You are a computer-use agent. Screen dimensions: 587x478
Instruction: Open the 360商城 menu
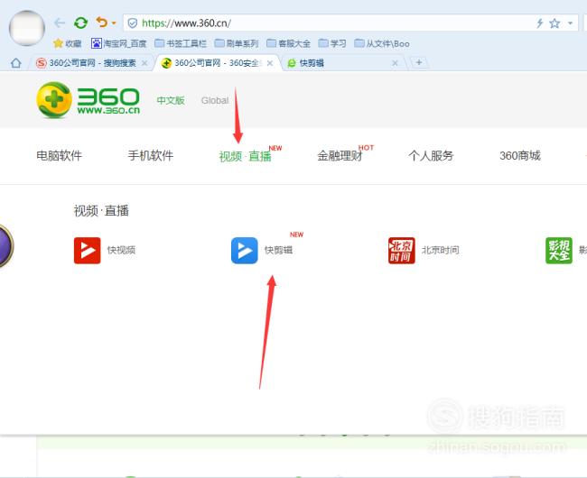(x=520, y=155)
